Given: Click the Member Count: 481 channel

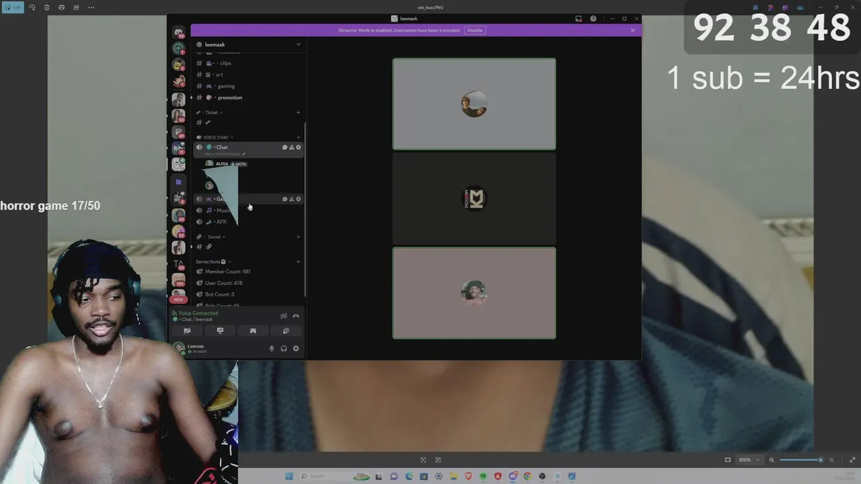Looking at the screenshot, I should (x=227, y=272).
